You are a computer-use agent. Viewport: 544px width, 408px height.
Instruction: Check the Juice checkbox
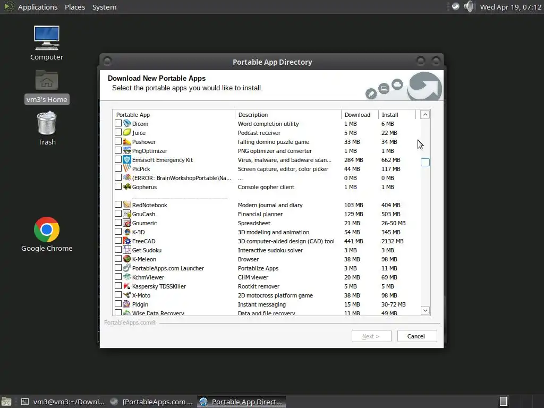[118, 132]
